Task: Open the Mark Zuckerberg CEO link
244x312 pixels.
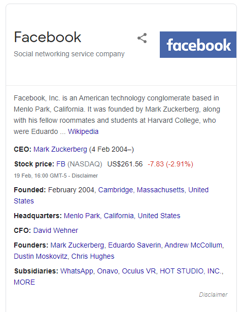Action: pyautogui.click(x=60, y=149)
